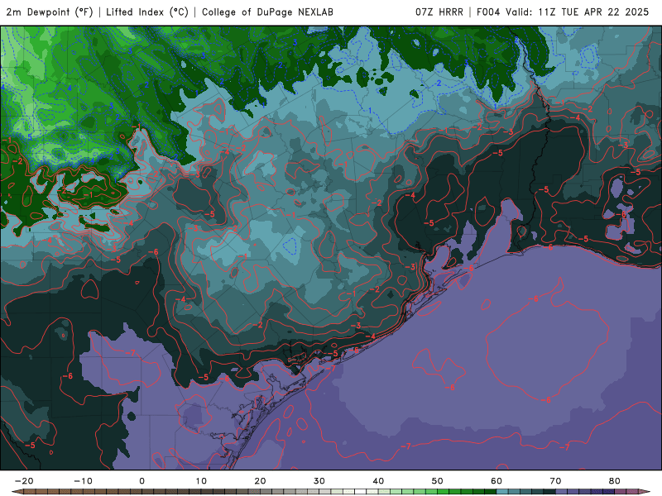This screenshot has height=496, width=662.
Task: Click the 40 value on the color scale
Action: coord(378,480)
